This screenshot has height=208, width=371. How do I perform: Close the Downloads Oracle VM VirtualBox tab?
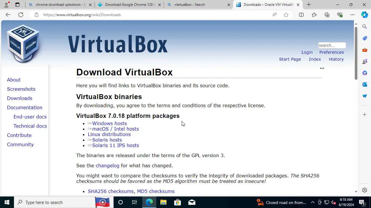(298, 5)
